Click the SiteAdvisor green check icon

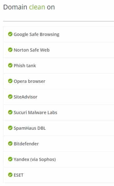coord(10,97)
